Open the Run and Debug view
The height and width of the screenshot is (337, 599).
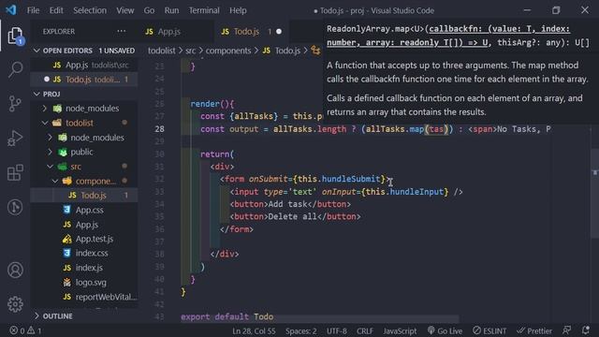pos(15,139)
